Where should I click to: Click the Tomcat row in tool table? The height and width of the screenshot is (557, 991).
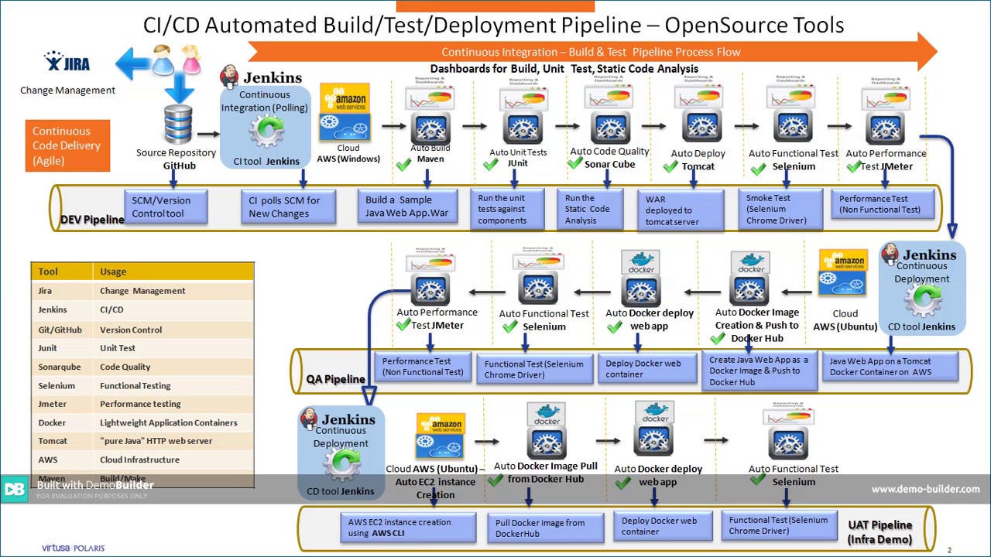142,441
